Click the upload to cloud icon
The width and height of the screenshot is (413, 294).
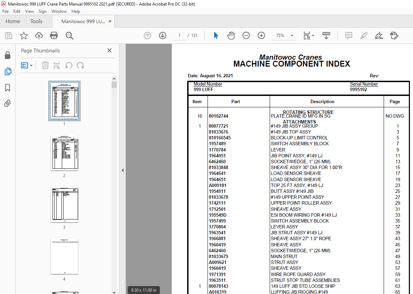tap(39, 36)
